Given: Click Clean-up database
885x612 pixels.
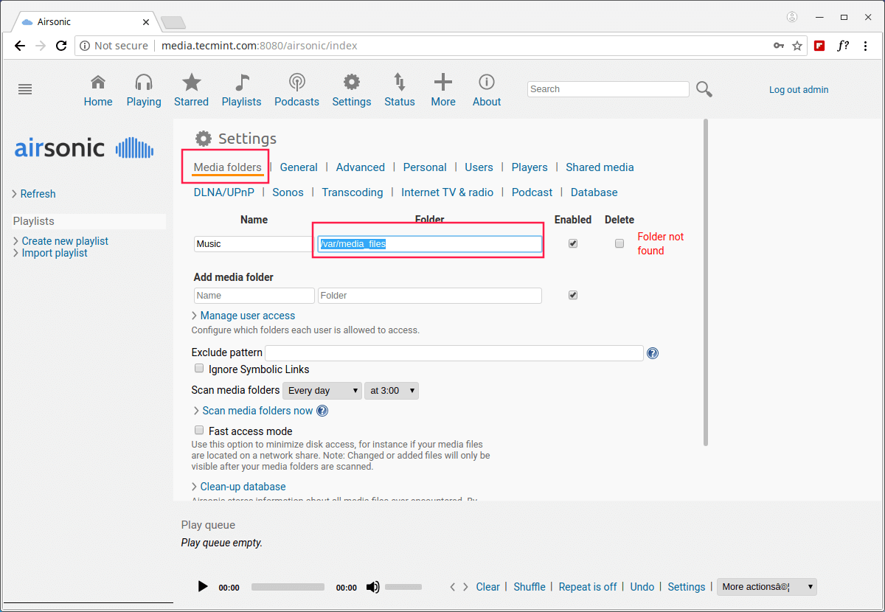Looking at the screenshot, I should pyautogui.click(x=243, y=487).
